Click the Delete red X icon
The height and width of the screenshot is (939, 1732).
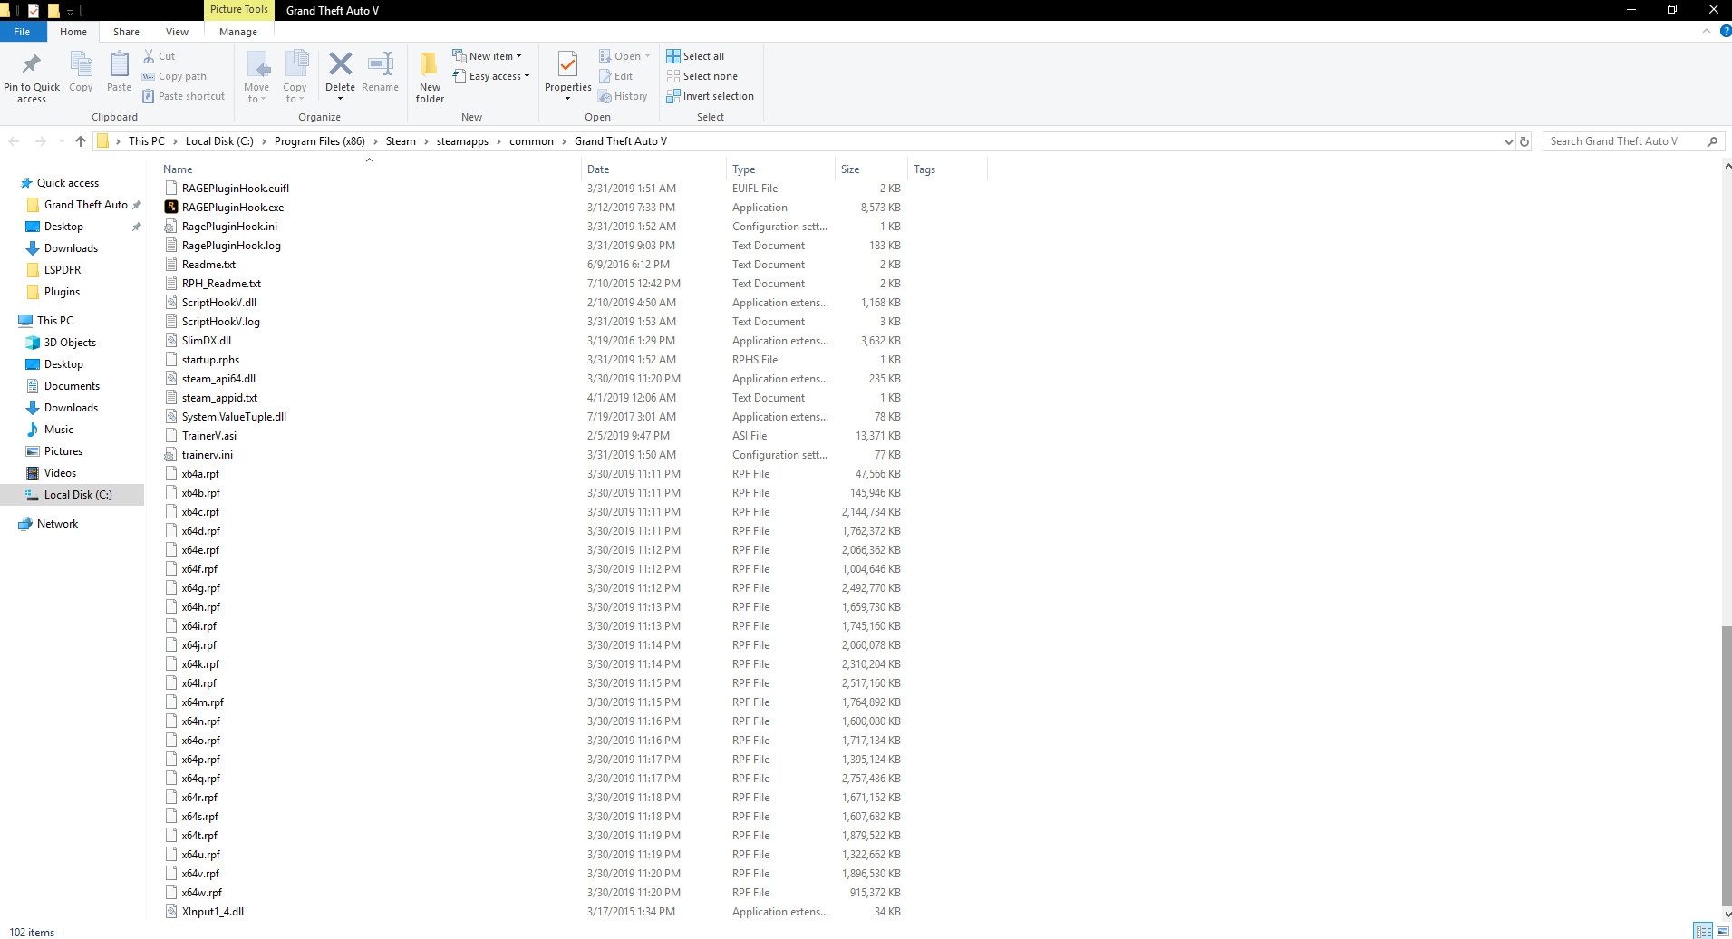(x=341, y=63)
